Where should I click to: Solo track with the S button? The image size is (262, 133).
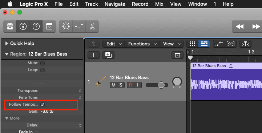[x=121, y=85]
